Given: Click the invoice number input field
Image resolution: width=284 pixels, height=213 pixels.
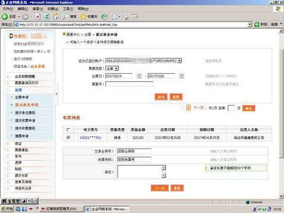Looking at the screenshot, I should (x=134, y=160).
